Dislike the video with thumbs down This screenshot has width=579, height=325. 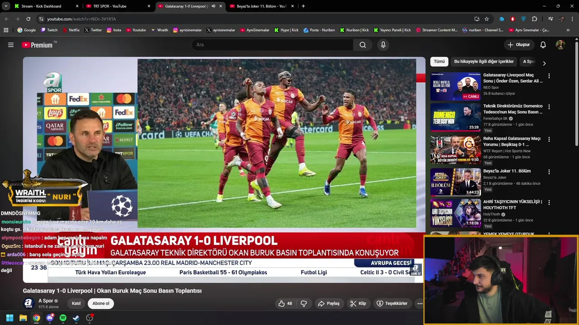pos(304,303)
